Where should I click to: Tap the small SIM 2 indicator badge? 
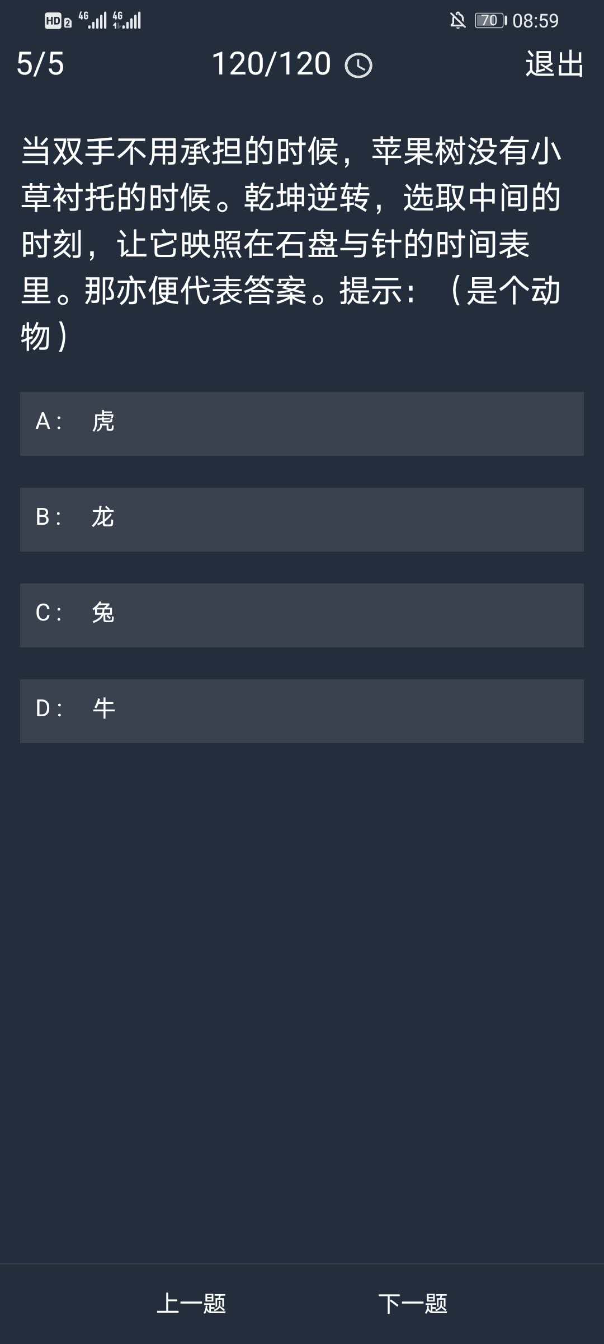click(x=68, y=23)
